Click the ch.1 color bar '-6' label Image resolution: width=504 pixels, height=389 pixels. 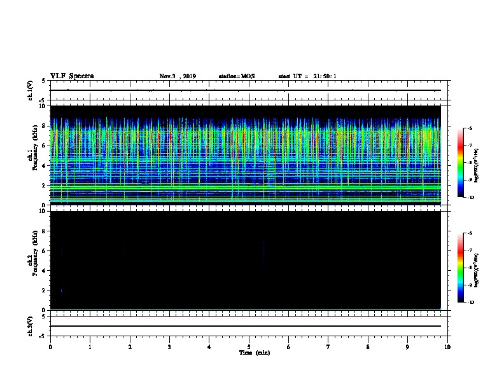(x=470, y=128)
